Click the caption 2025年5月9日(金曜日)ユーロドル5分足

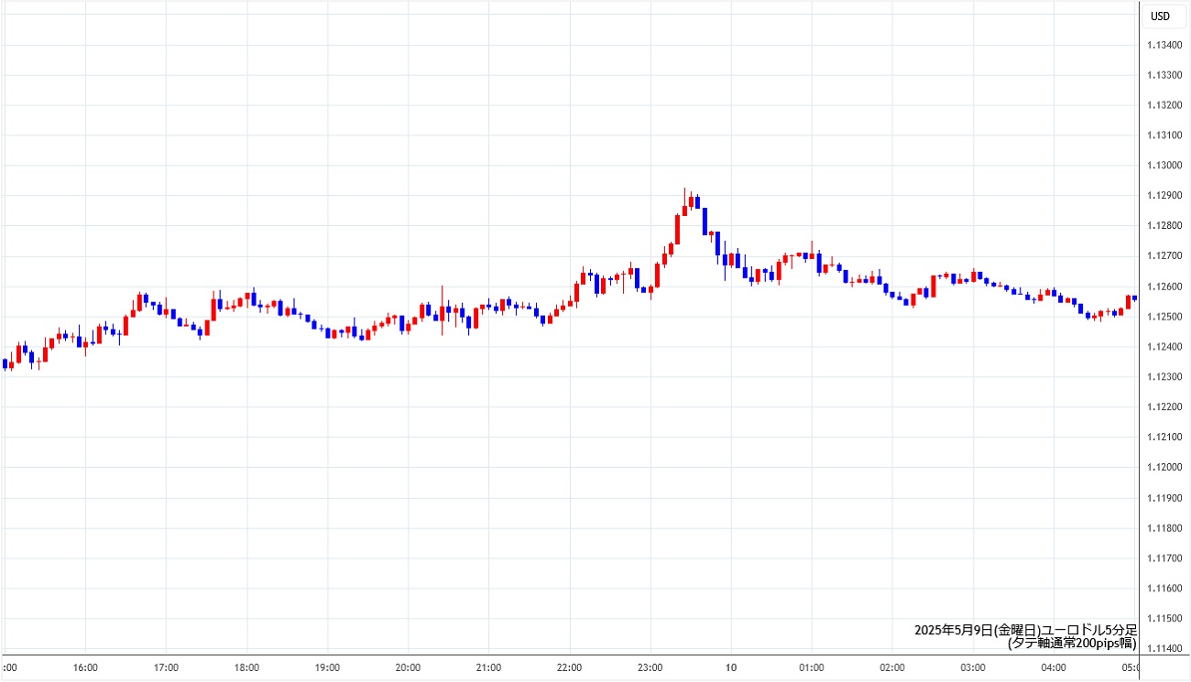(1025, 630)
